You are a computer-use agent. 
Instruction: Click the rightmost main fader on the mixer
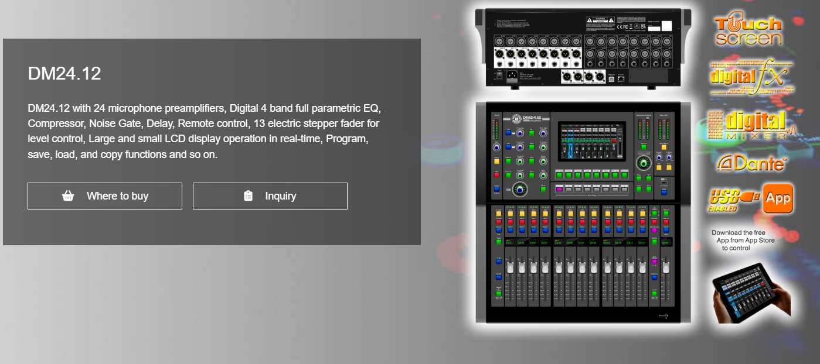(665, 267)
